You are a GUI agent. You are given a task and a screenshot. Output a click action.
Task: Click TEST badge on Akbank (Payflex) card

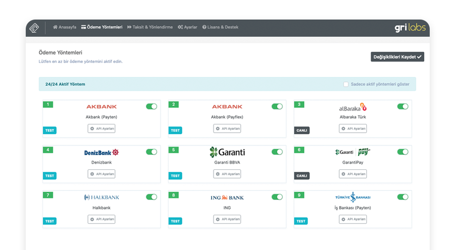click(175, 130)
